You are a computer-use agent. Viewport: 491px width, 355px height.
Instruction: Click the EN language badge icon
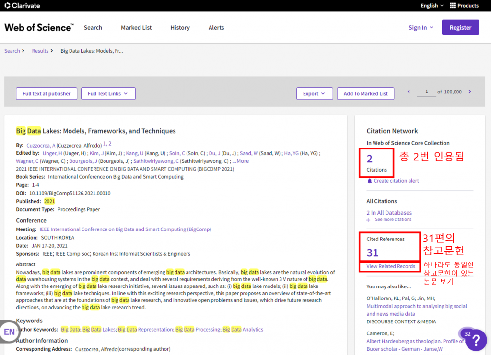coord(9,332)
